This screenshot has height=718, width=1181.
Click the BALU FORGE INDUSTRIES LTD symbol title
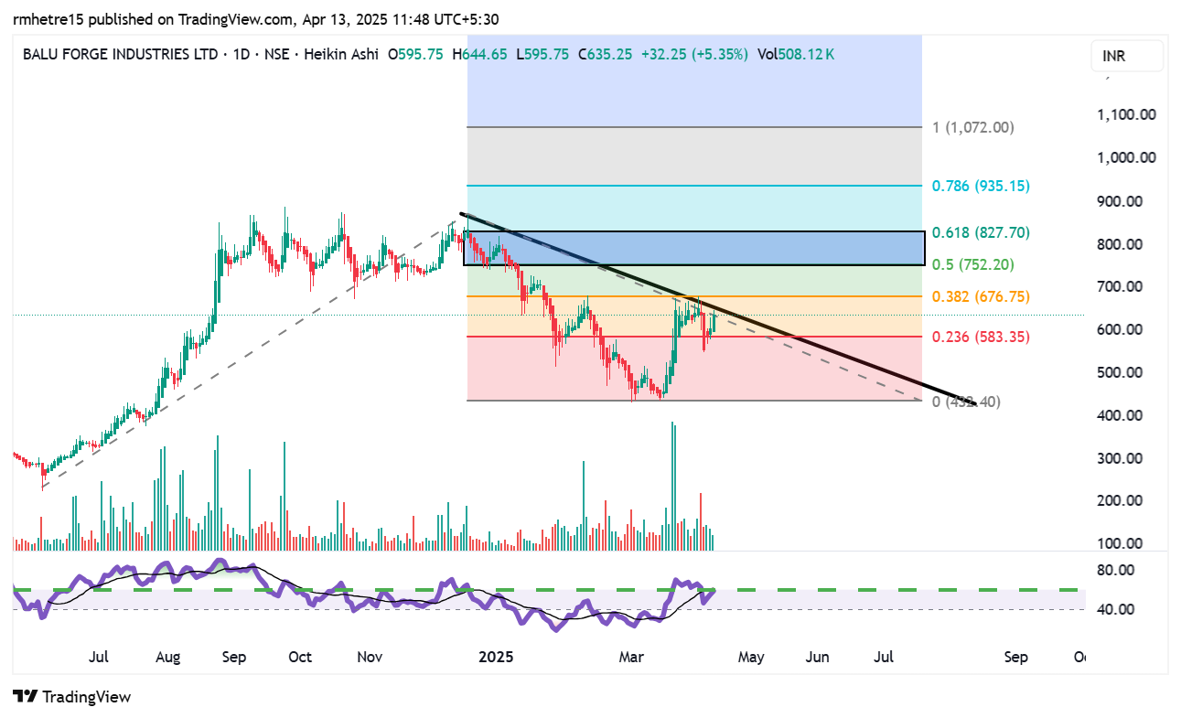pos(121,55)
